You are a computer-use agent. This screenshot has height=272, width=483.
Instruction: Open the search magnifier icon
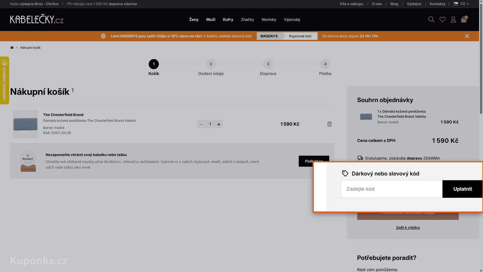pos(431,19)
